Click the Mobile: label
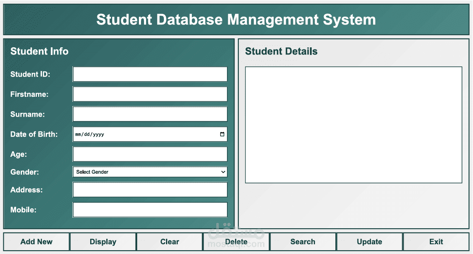The width and height of the screenshot is (473, 254). click(23, 210)
